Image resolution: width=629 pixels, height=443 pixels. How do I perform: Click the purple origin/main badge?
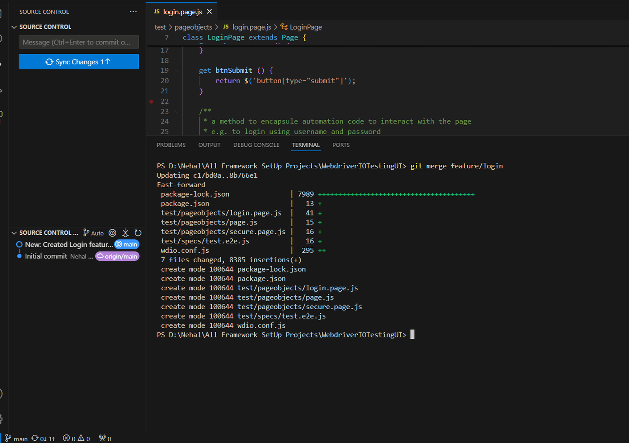click(x=117, y=256)
